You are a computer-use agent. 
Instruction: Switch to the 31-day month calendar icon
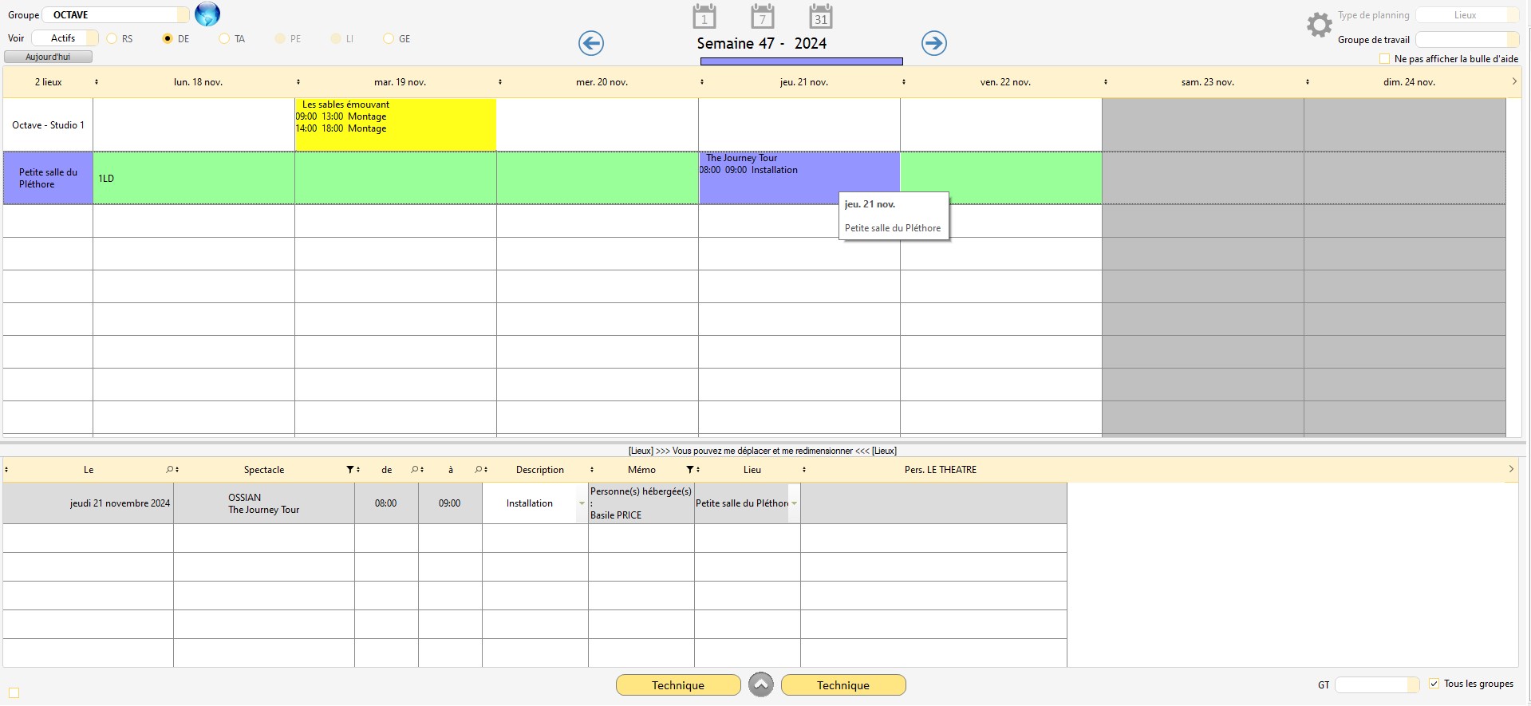[x=820, y=17]
